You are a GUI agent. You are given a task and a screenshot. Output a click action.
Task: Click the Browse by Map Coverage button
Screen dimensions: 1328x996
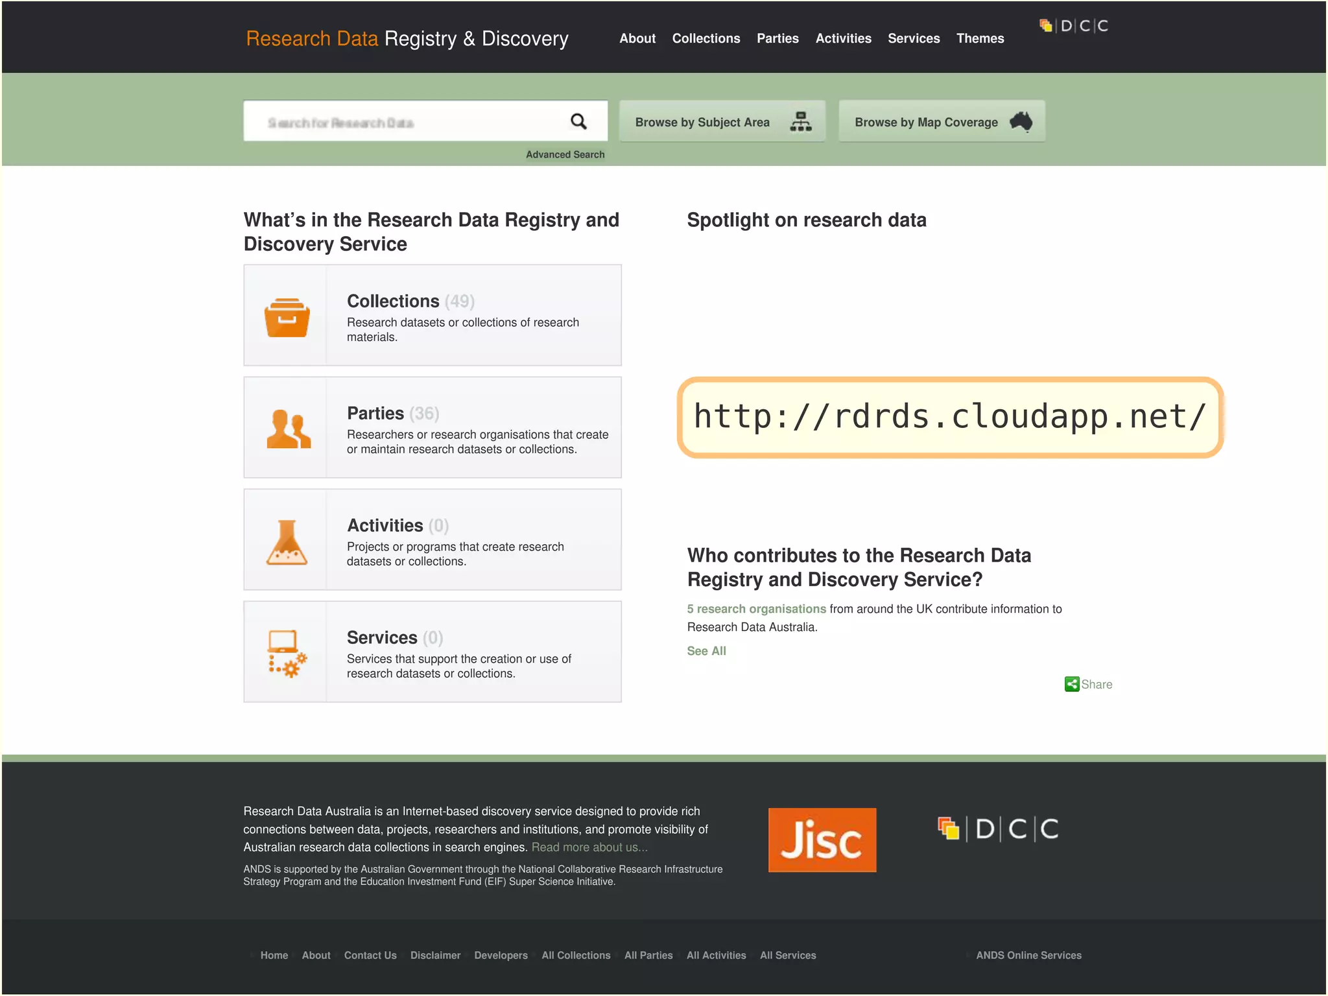(942, 121)
